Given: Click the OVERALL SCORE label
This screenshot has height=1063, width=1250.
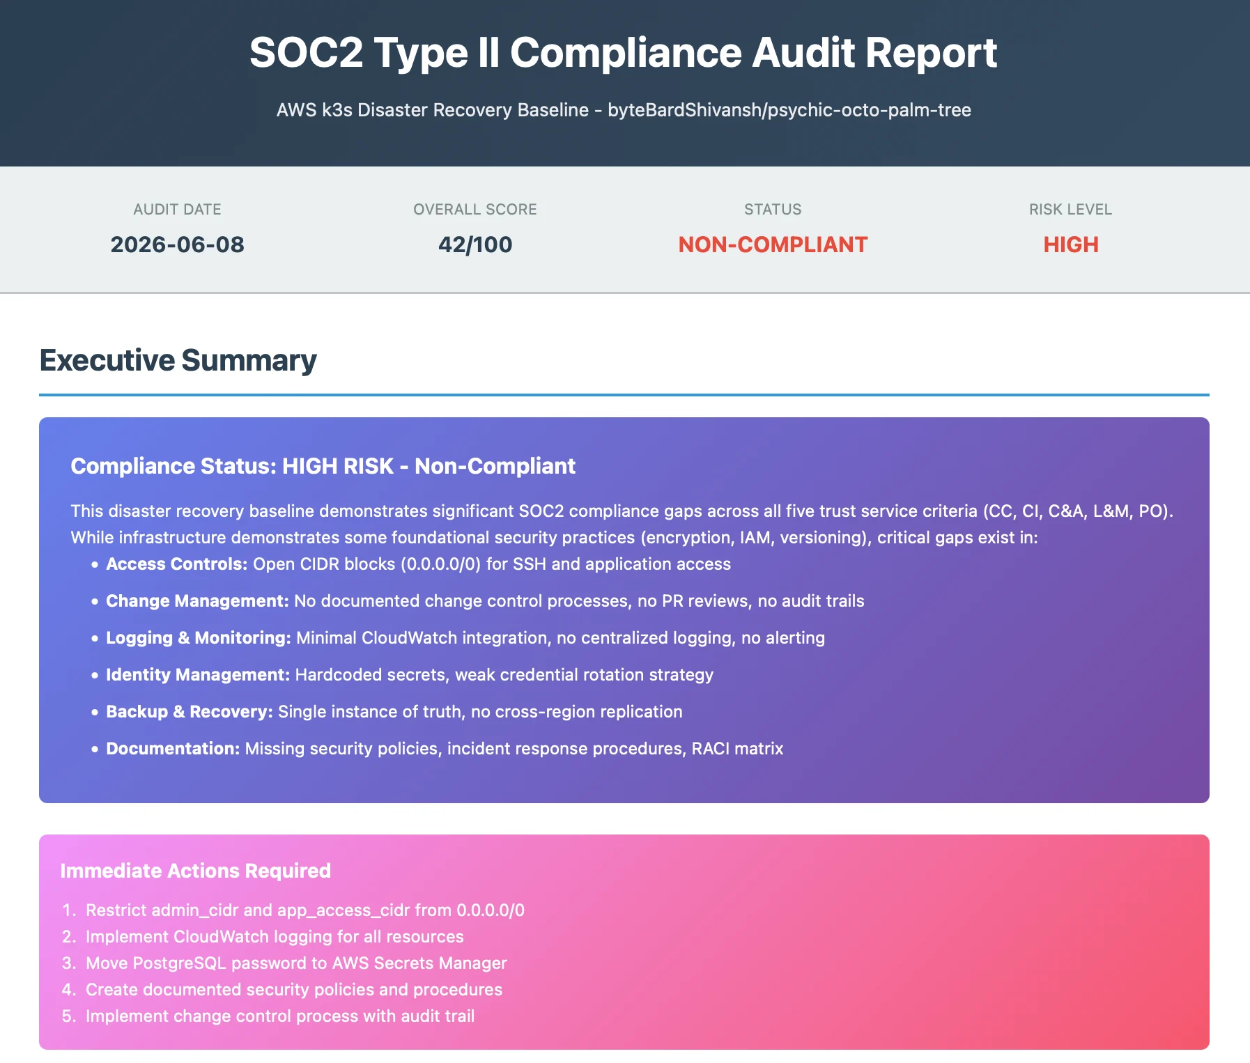Looking at the screenshot, I should point(475,209).
